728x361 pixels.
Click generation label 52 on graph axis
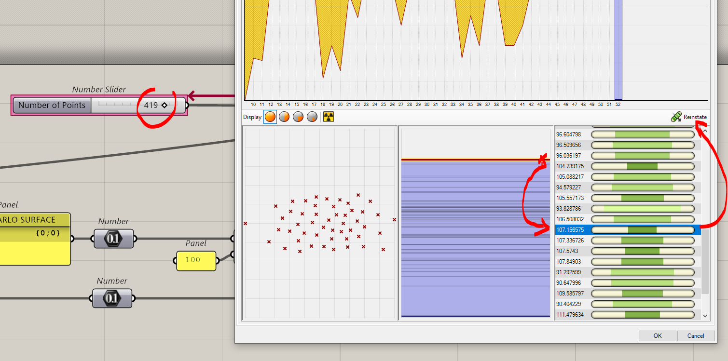(618, 104)
